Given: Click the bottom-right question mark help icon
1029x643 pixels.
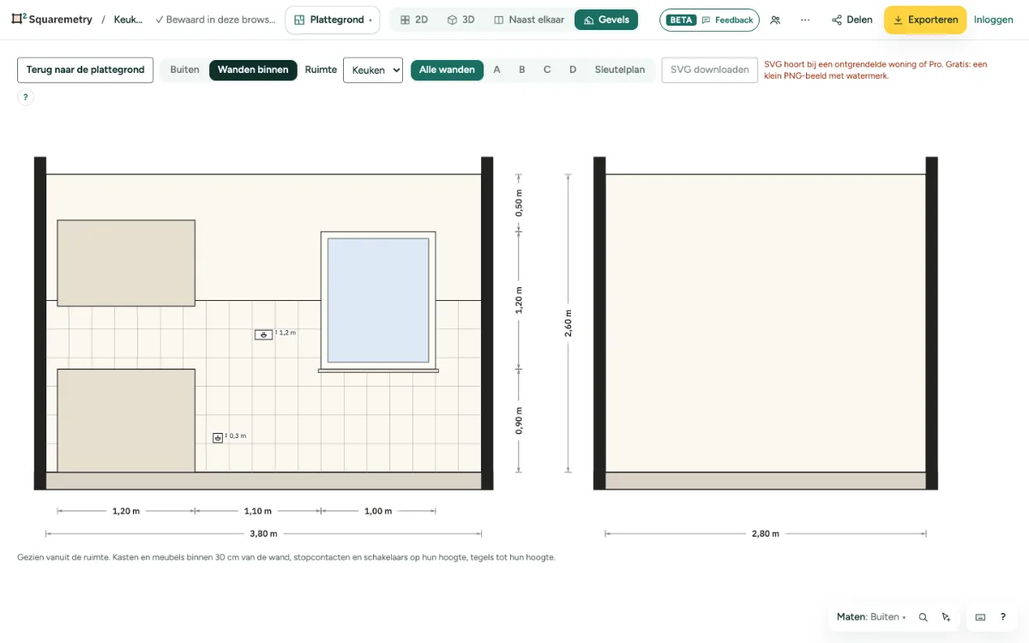Looking at the screenshot, I should 1003,616.
